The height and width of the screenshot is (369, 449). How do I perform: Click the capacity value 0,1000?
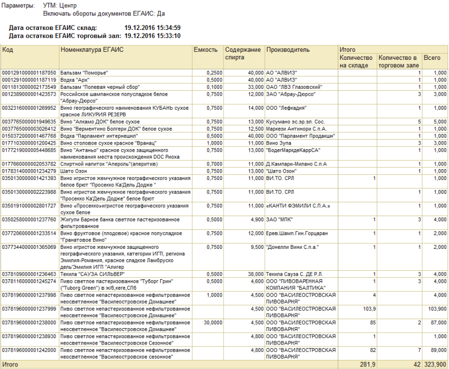click(215, 87)
